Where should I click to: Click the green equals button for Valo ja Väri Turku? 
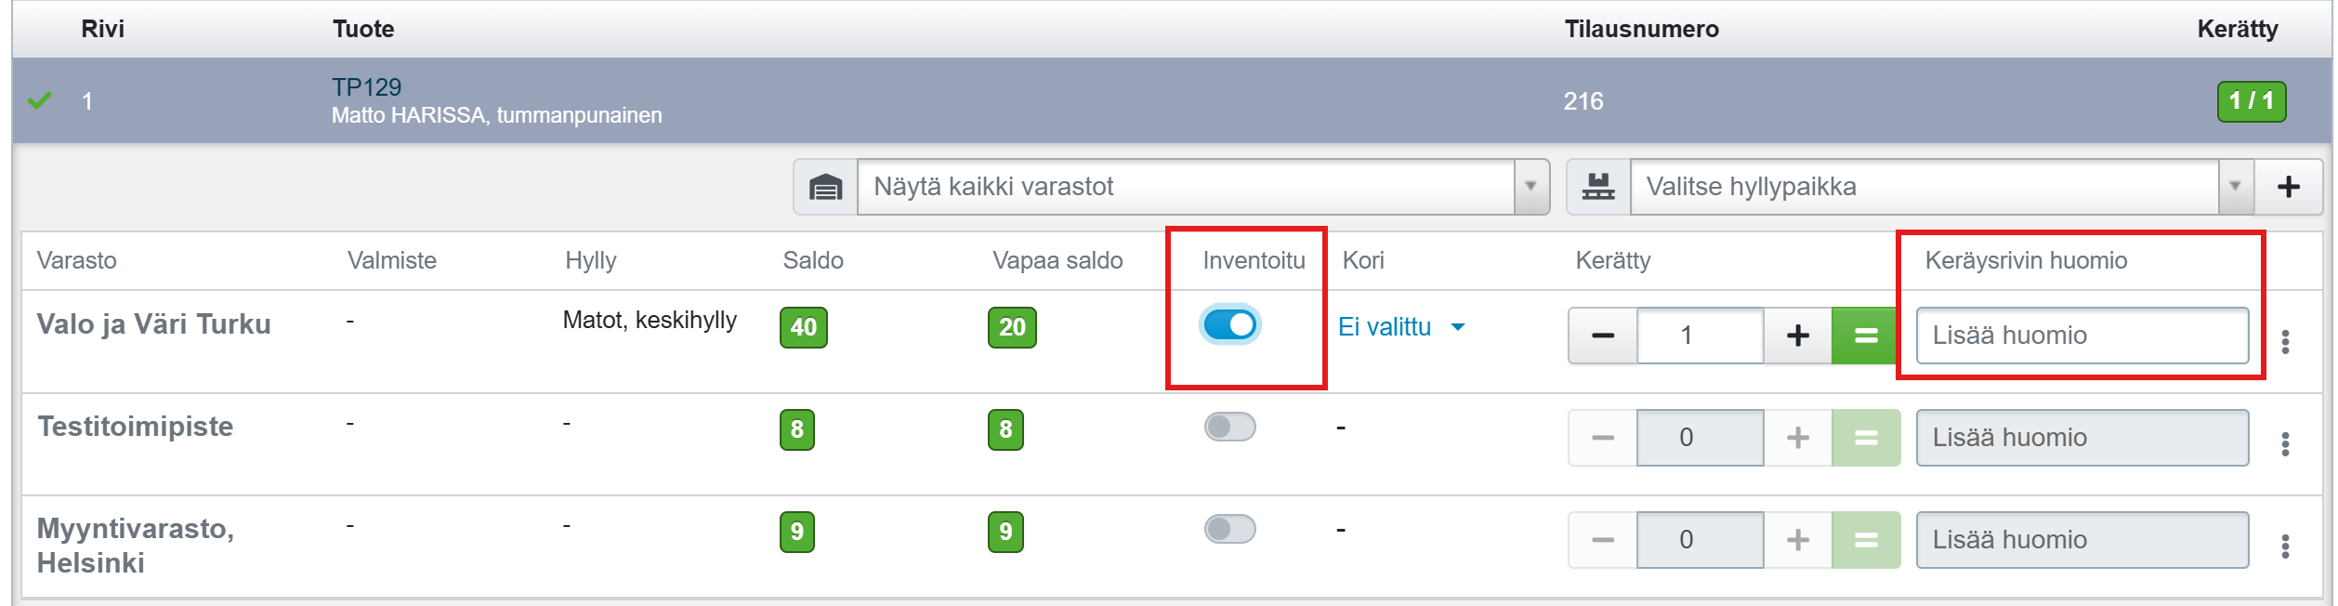click(x=1866, y=336)
